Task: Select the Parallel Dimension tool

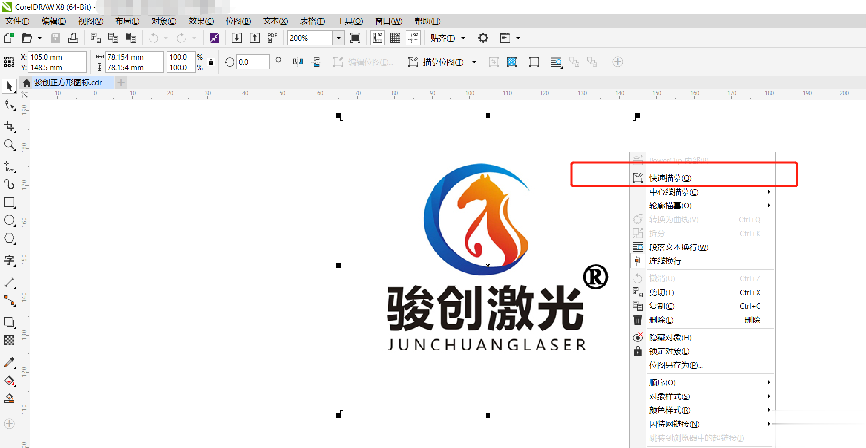Action: click(9, 283)
